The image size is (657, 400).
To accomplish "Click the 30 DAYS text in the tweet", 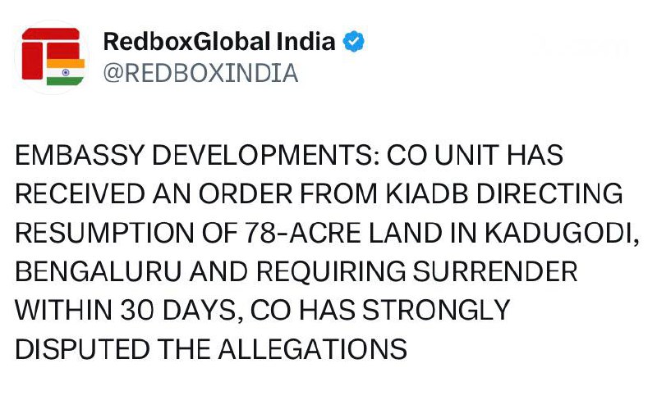I will [x=181, y=311].
